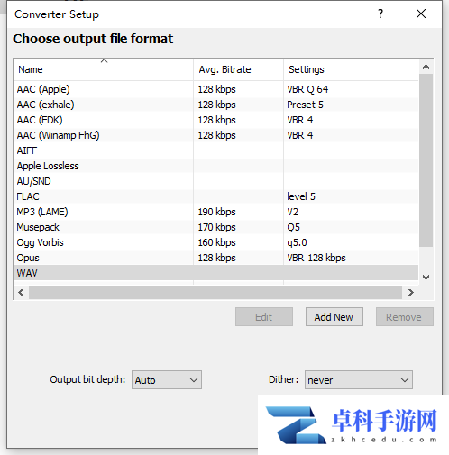Click the help question mark icon
This screenshot has height=455, width=449.
(x=380, y=14)
